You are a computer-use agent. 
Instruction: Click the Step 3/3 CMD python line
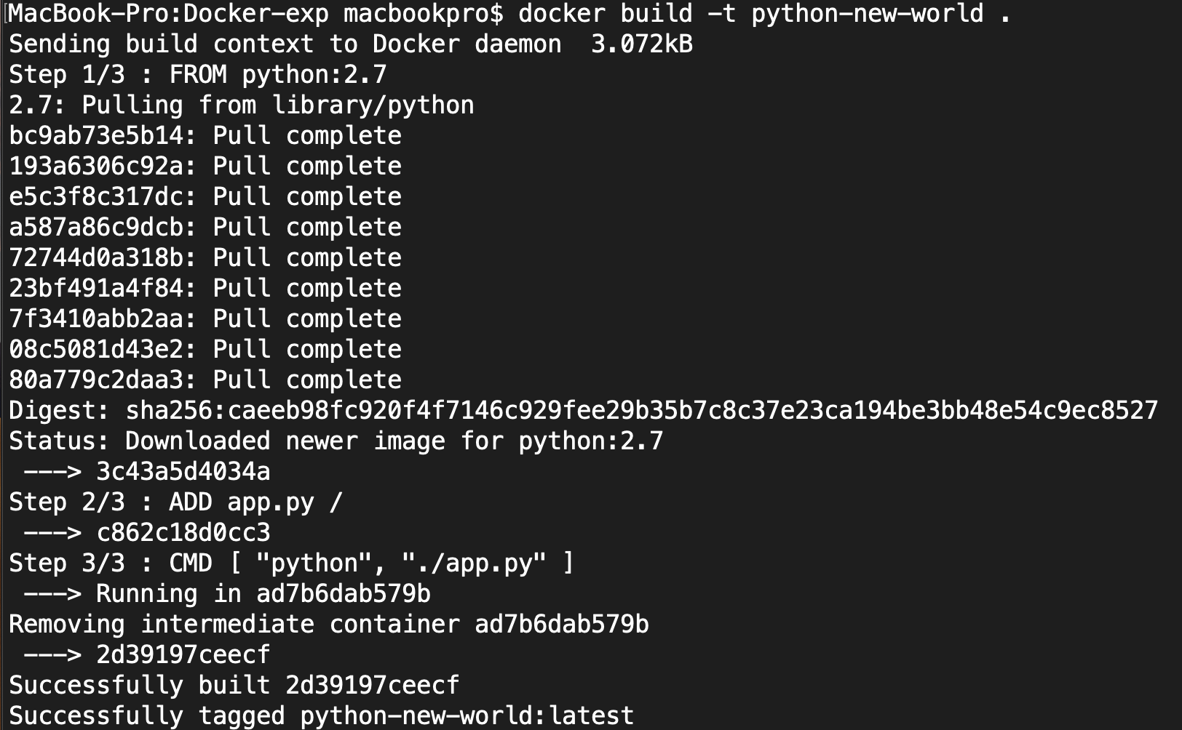pos(291,563)
